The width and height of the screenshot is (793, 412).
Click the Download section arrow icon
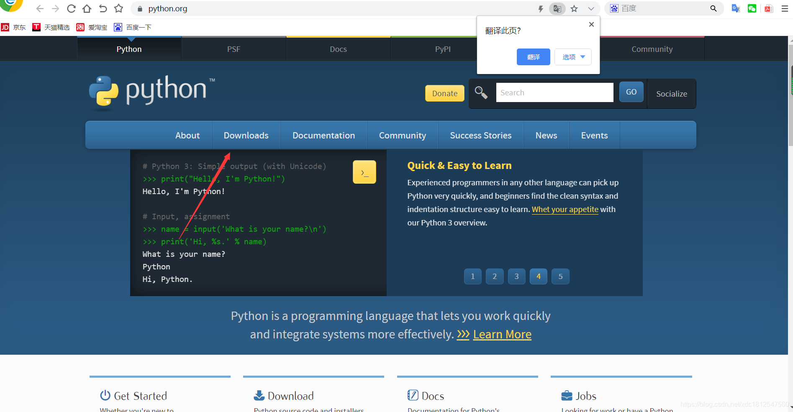(x=259, y=395)
